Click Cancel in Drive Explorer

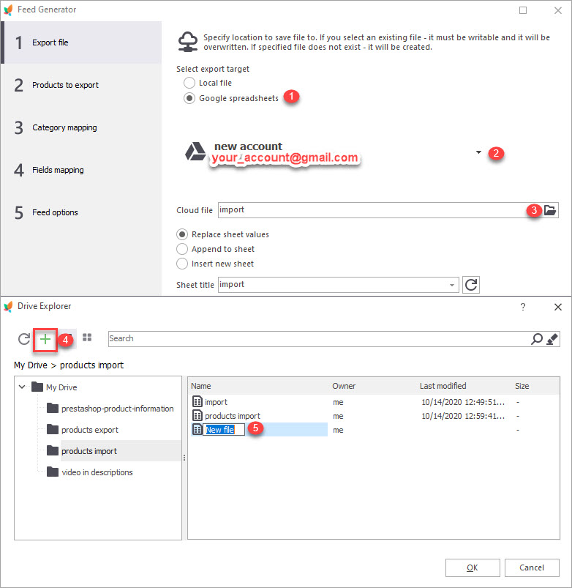pyautogui.click(x=532, y=567)
